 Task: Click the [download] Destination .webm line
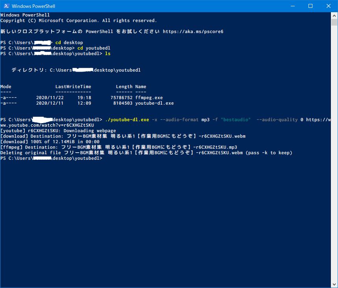pos(123,136)
